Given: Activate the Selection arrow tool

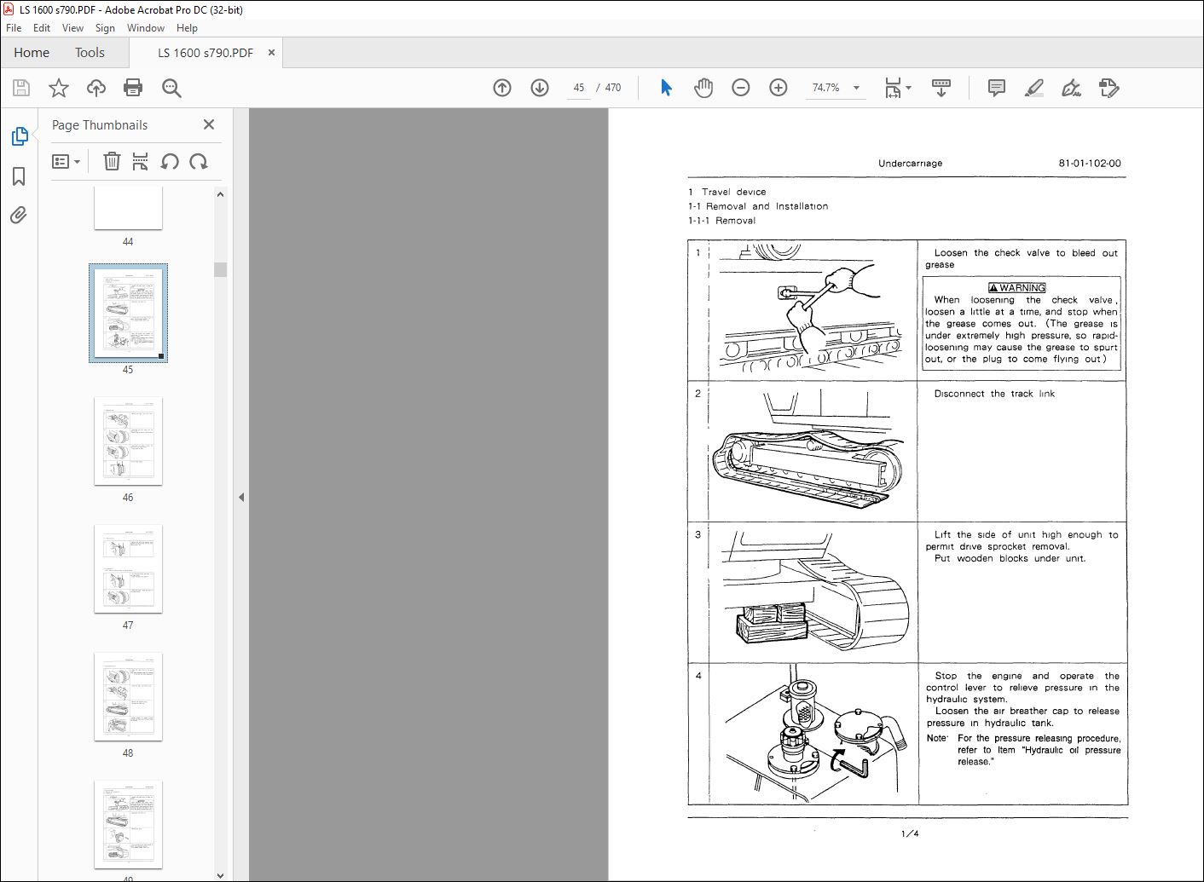Looking at the screenshot, I should (666, 88).
